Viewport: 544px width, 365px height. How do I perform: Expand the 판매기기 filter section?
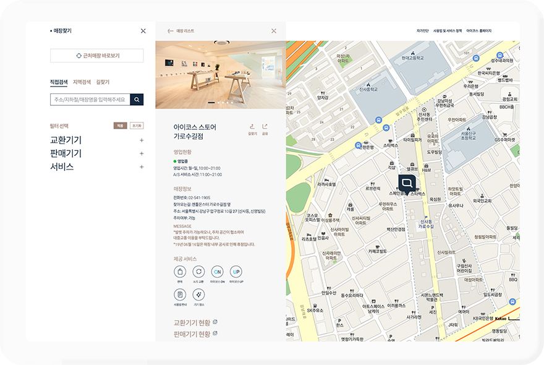point(97,153)
